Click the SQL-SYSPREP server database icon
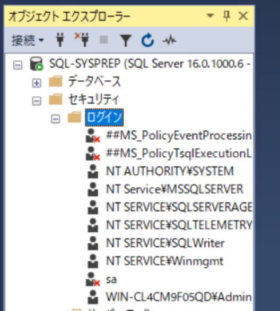The image size is (280, 311). click(37, 64)
